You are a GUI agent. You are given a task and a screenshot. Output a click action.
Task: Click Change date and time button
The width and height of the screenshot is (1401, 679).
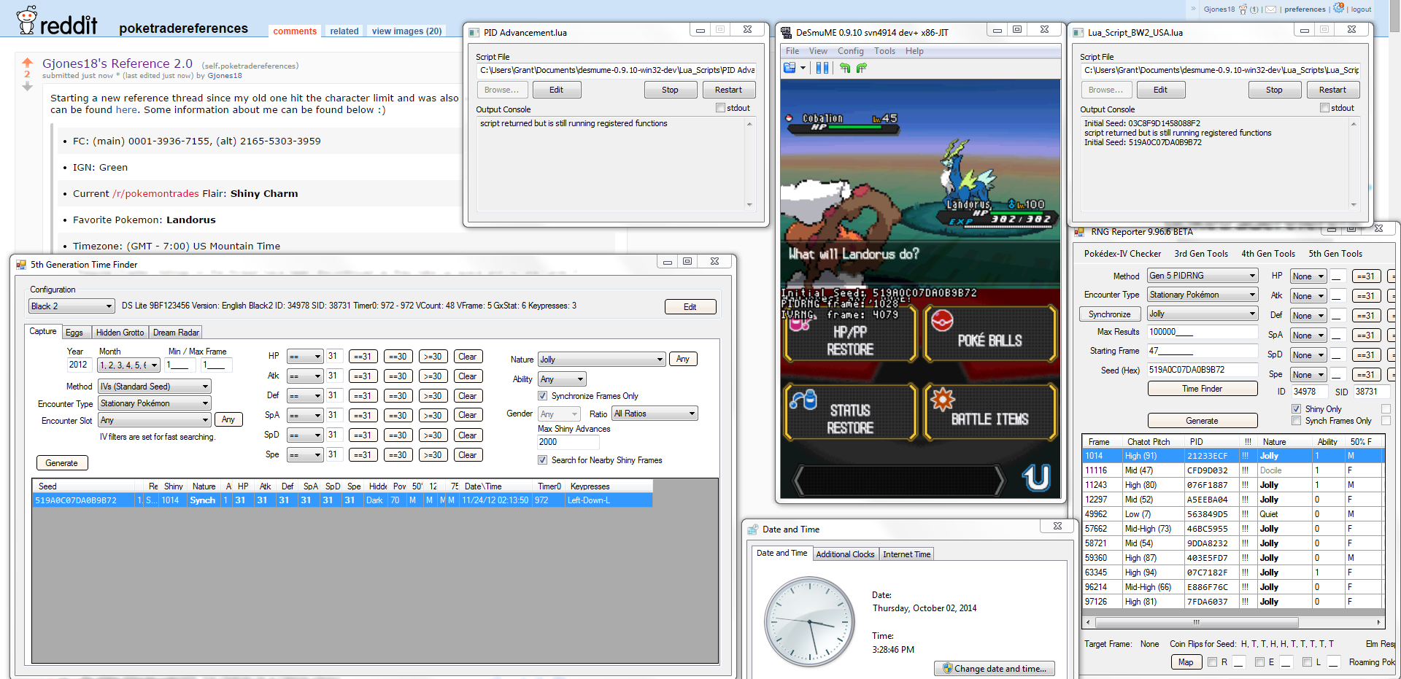coord(995,669)
